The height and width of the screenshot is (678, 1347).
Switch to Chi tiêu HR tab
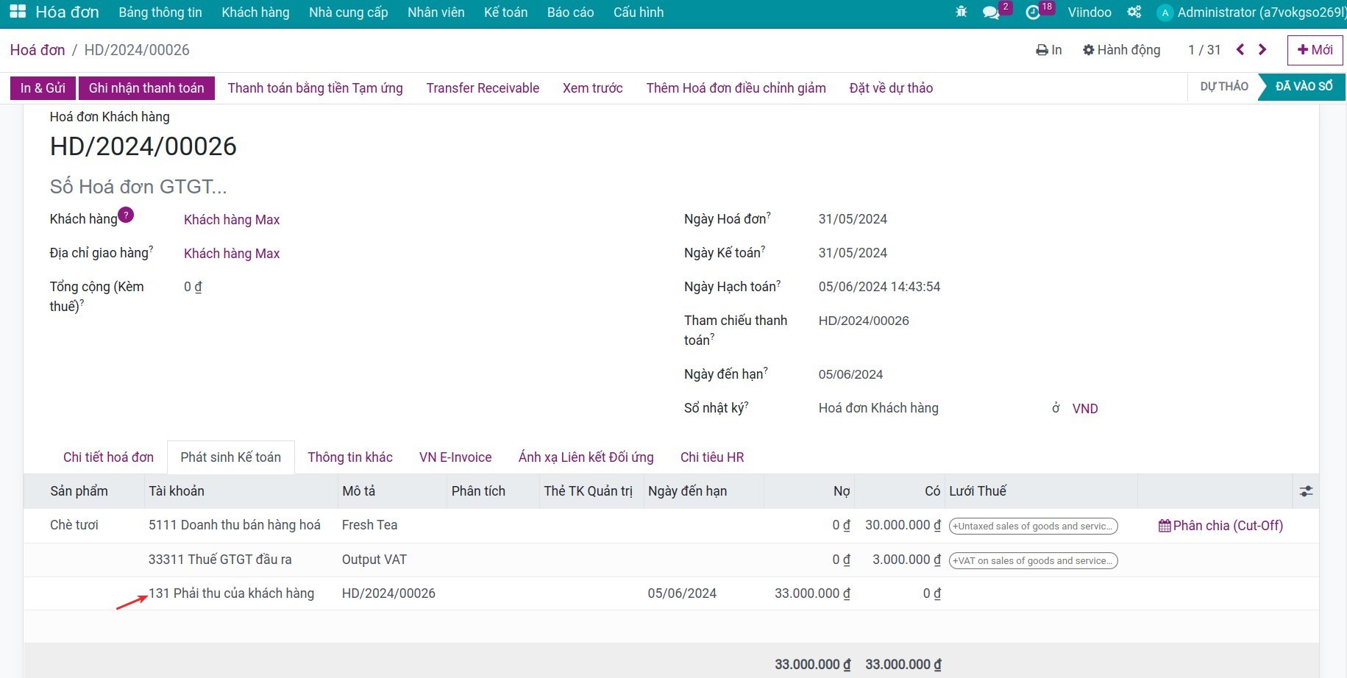click(x=712, y=457)
